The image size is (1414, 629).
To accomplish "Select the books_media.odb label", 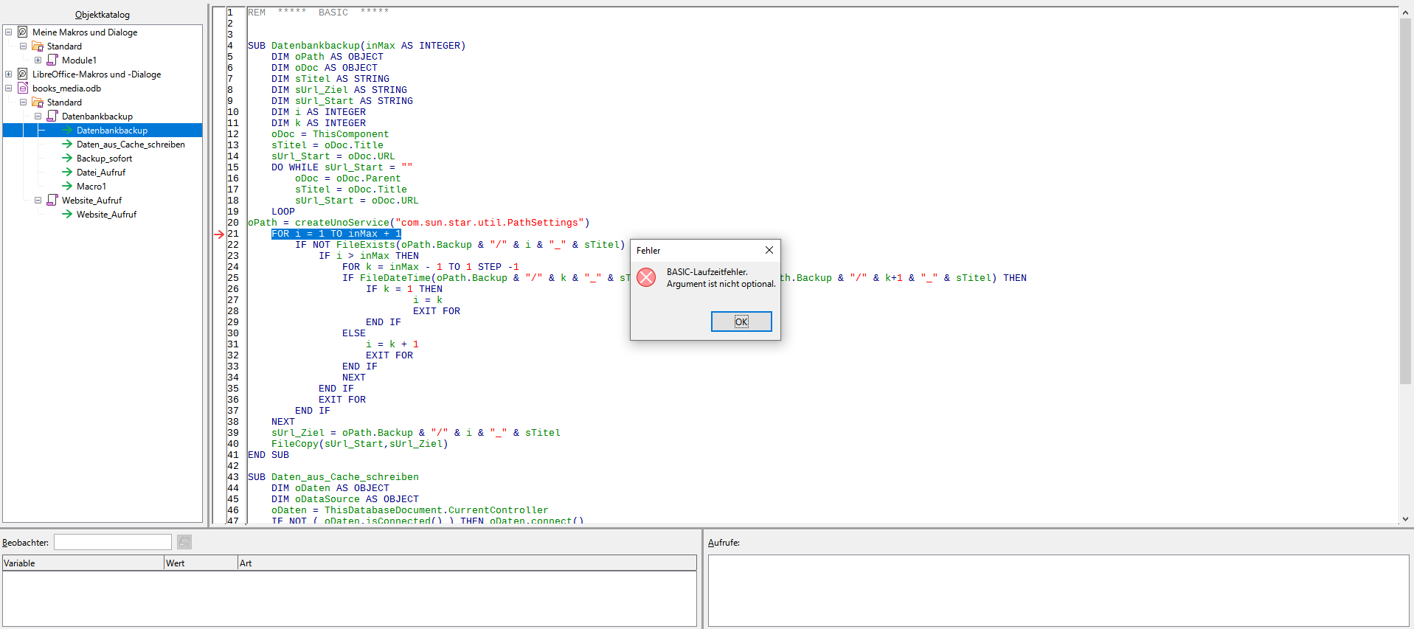I will [66, 88].
